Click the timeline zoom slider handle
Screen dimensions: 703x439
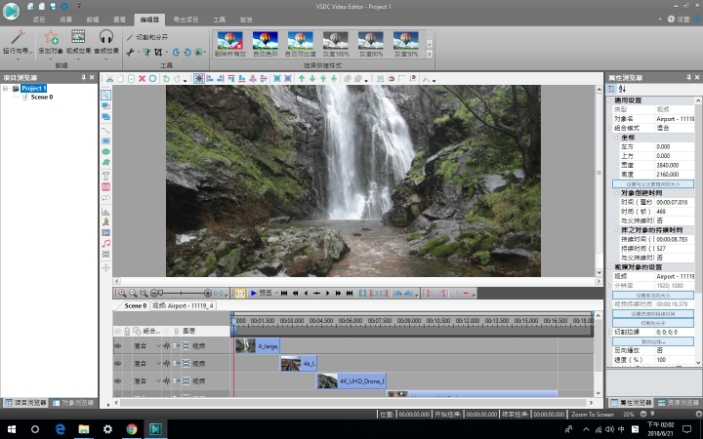[160, 293]
